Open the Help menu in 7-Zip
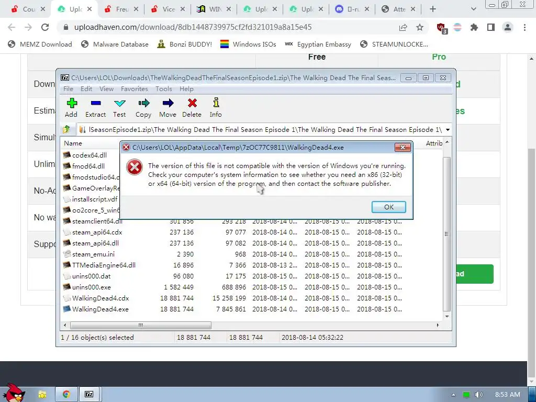Screen dimensions: 536x402 pyautogui.click(x=186, y=89)
